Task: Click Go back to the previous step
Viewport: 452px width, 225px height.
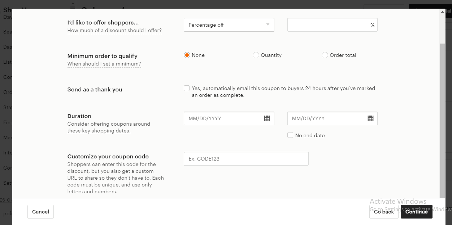Action: [383, 212]
